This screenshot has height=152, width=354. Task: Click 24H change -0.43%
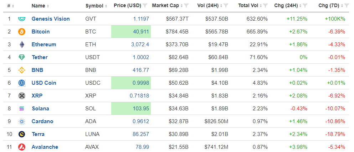(298, 109)
